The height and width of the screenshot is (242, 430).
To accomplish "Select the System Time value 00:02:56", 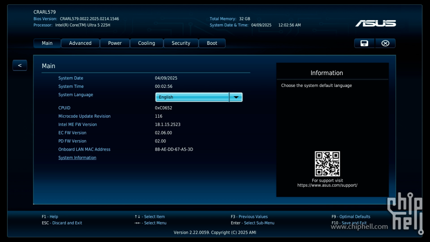I will pos(163,87).
